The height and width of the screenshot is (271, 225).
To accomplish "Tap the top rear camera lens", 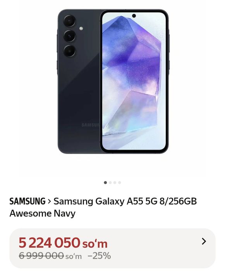I will [x=69, y=21].
